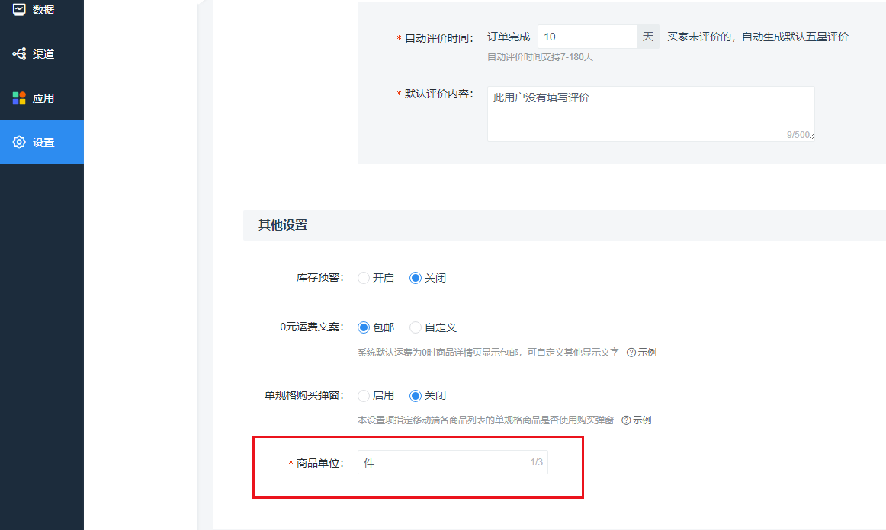Select the 包邮 radio option
The image size is (886, 530).
tap(363, 327)
